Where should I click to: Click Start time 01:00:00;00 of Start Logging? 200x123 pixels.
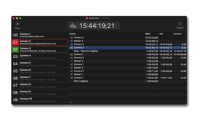152,81
